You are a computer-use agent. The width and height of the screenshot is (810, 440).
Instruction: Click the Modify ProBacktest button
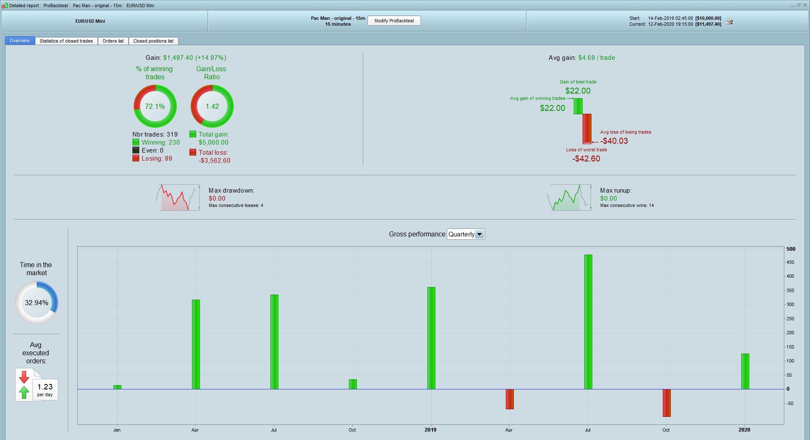[394, 21]
